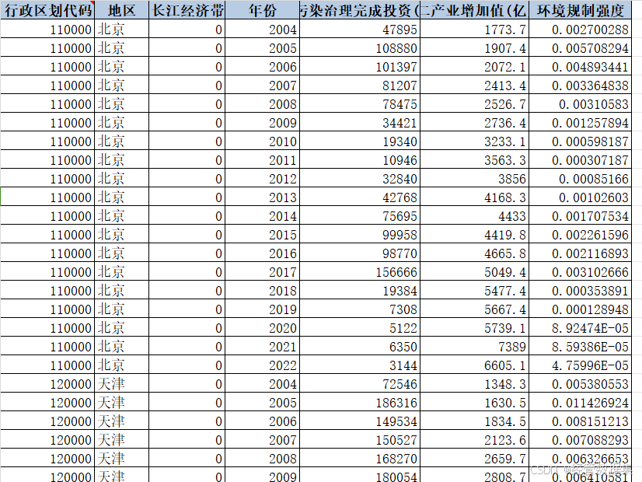Viewport: 642px width, 482px height.
Task: Click the 156666 cell
Action: coord(360,272)
